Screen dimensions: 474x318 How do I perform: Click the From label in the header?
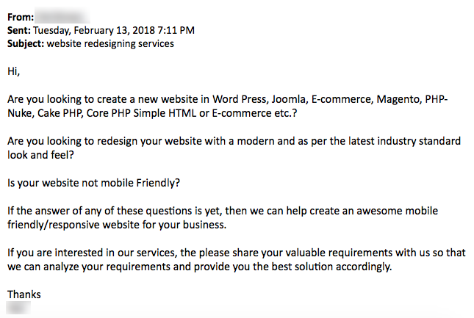(x=21, y=17)
